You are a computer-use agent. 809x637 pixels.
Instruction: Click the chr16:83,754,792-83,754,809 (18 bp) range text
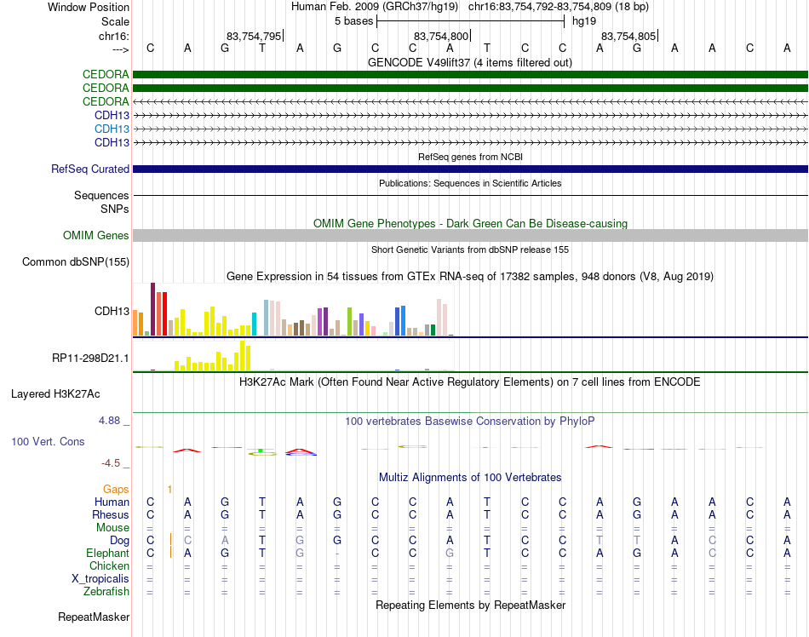pos(559,7)
